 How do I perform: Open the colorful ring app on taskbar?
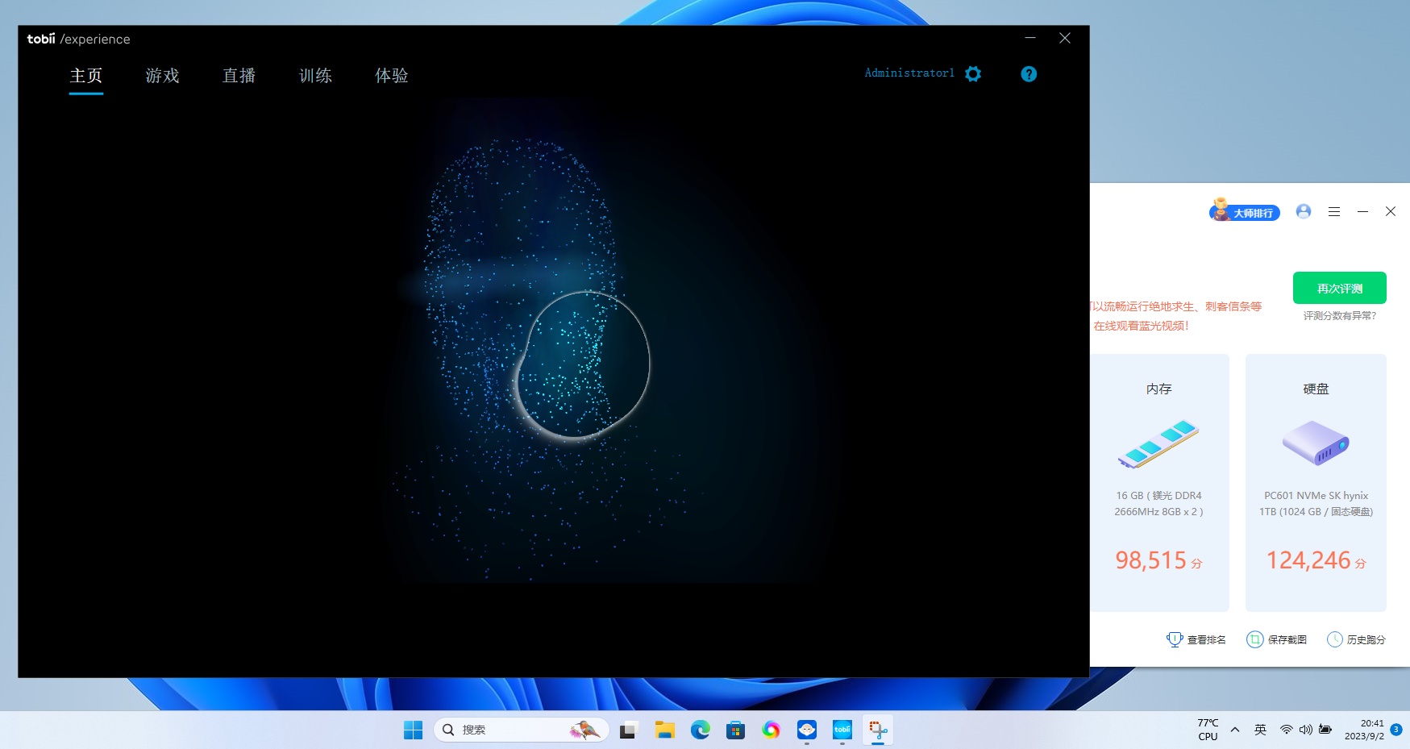pyautogui.click(x=772, y=730)
